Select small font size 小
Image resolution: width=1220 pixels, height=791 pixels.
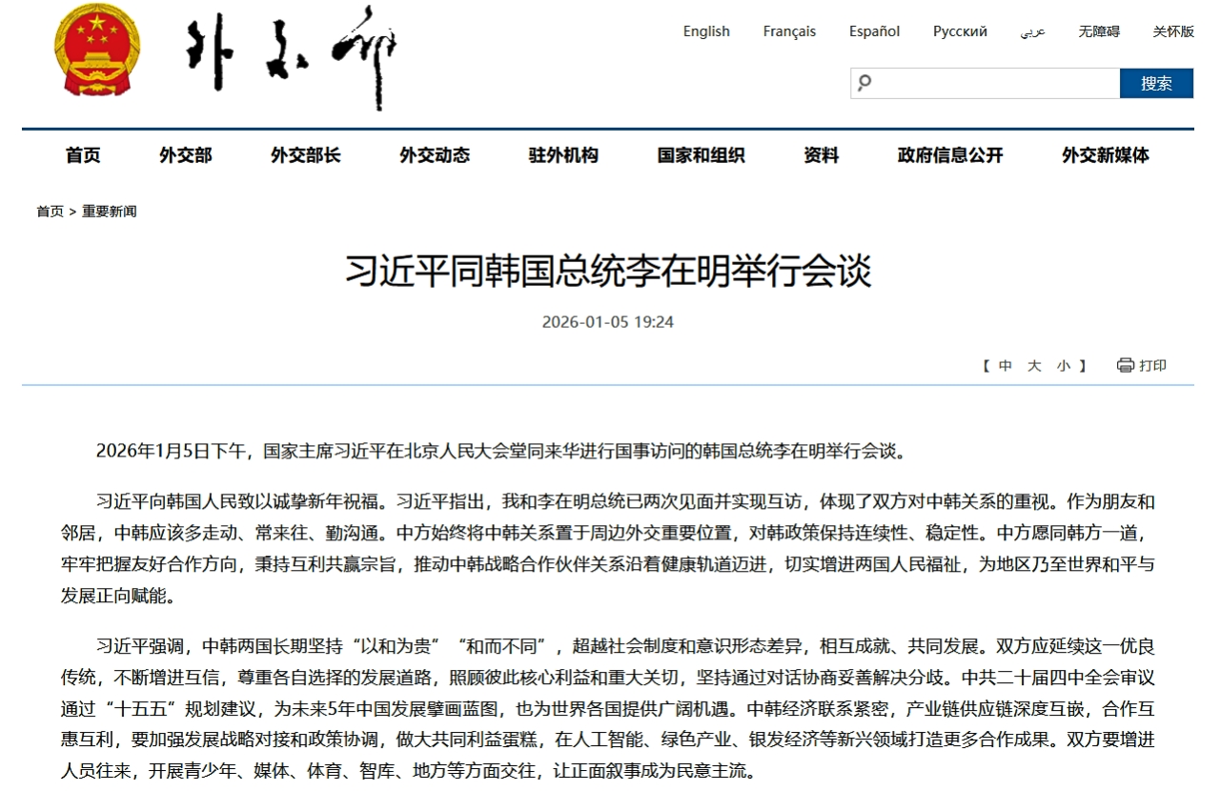coord(1063,366)
